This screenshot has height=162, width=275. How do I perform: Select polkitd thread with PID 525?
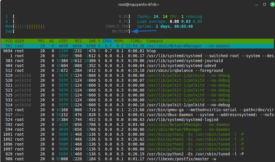(x=137, y=95)
